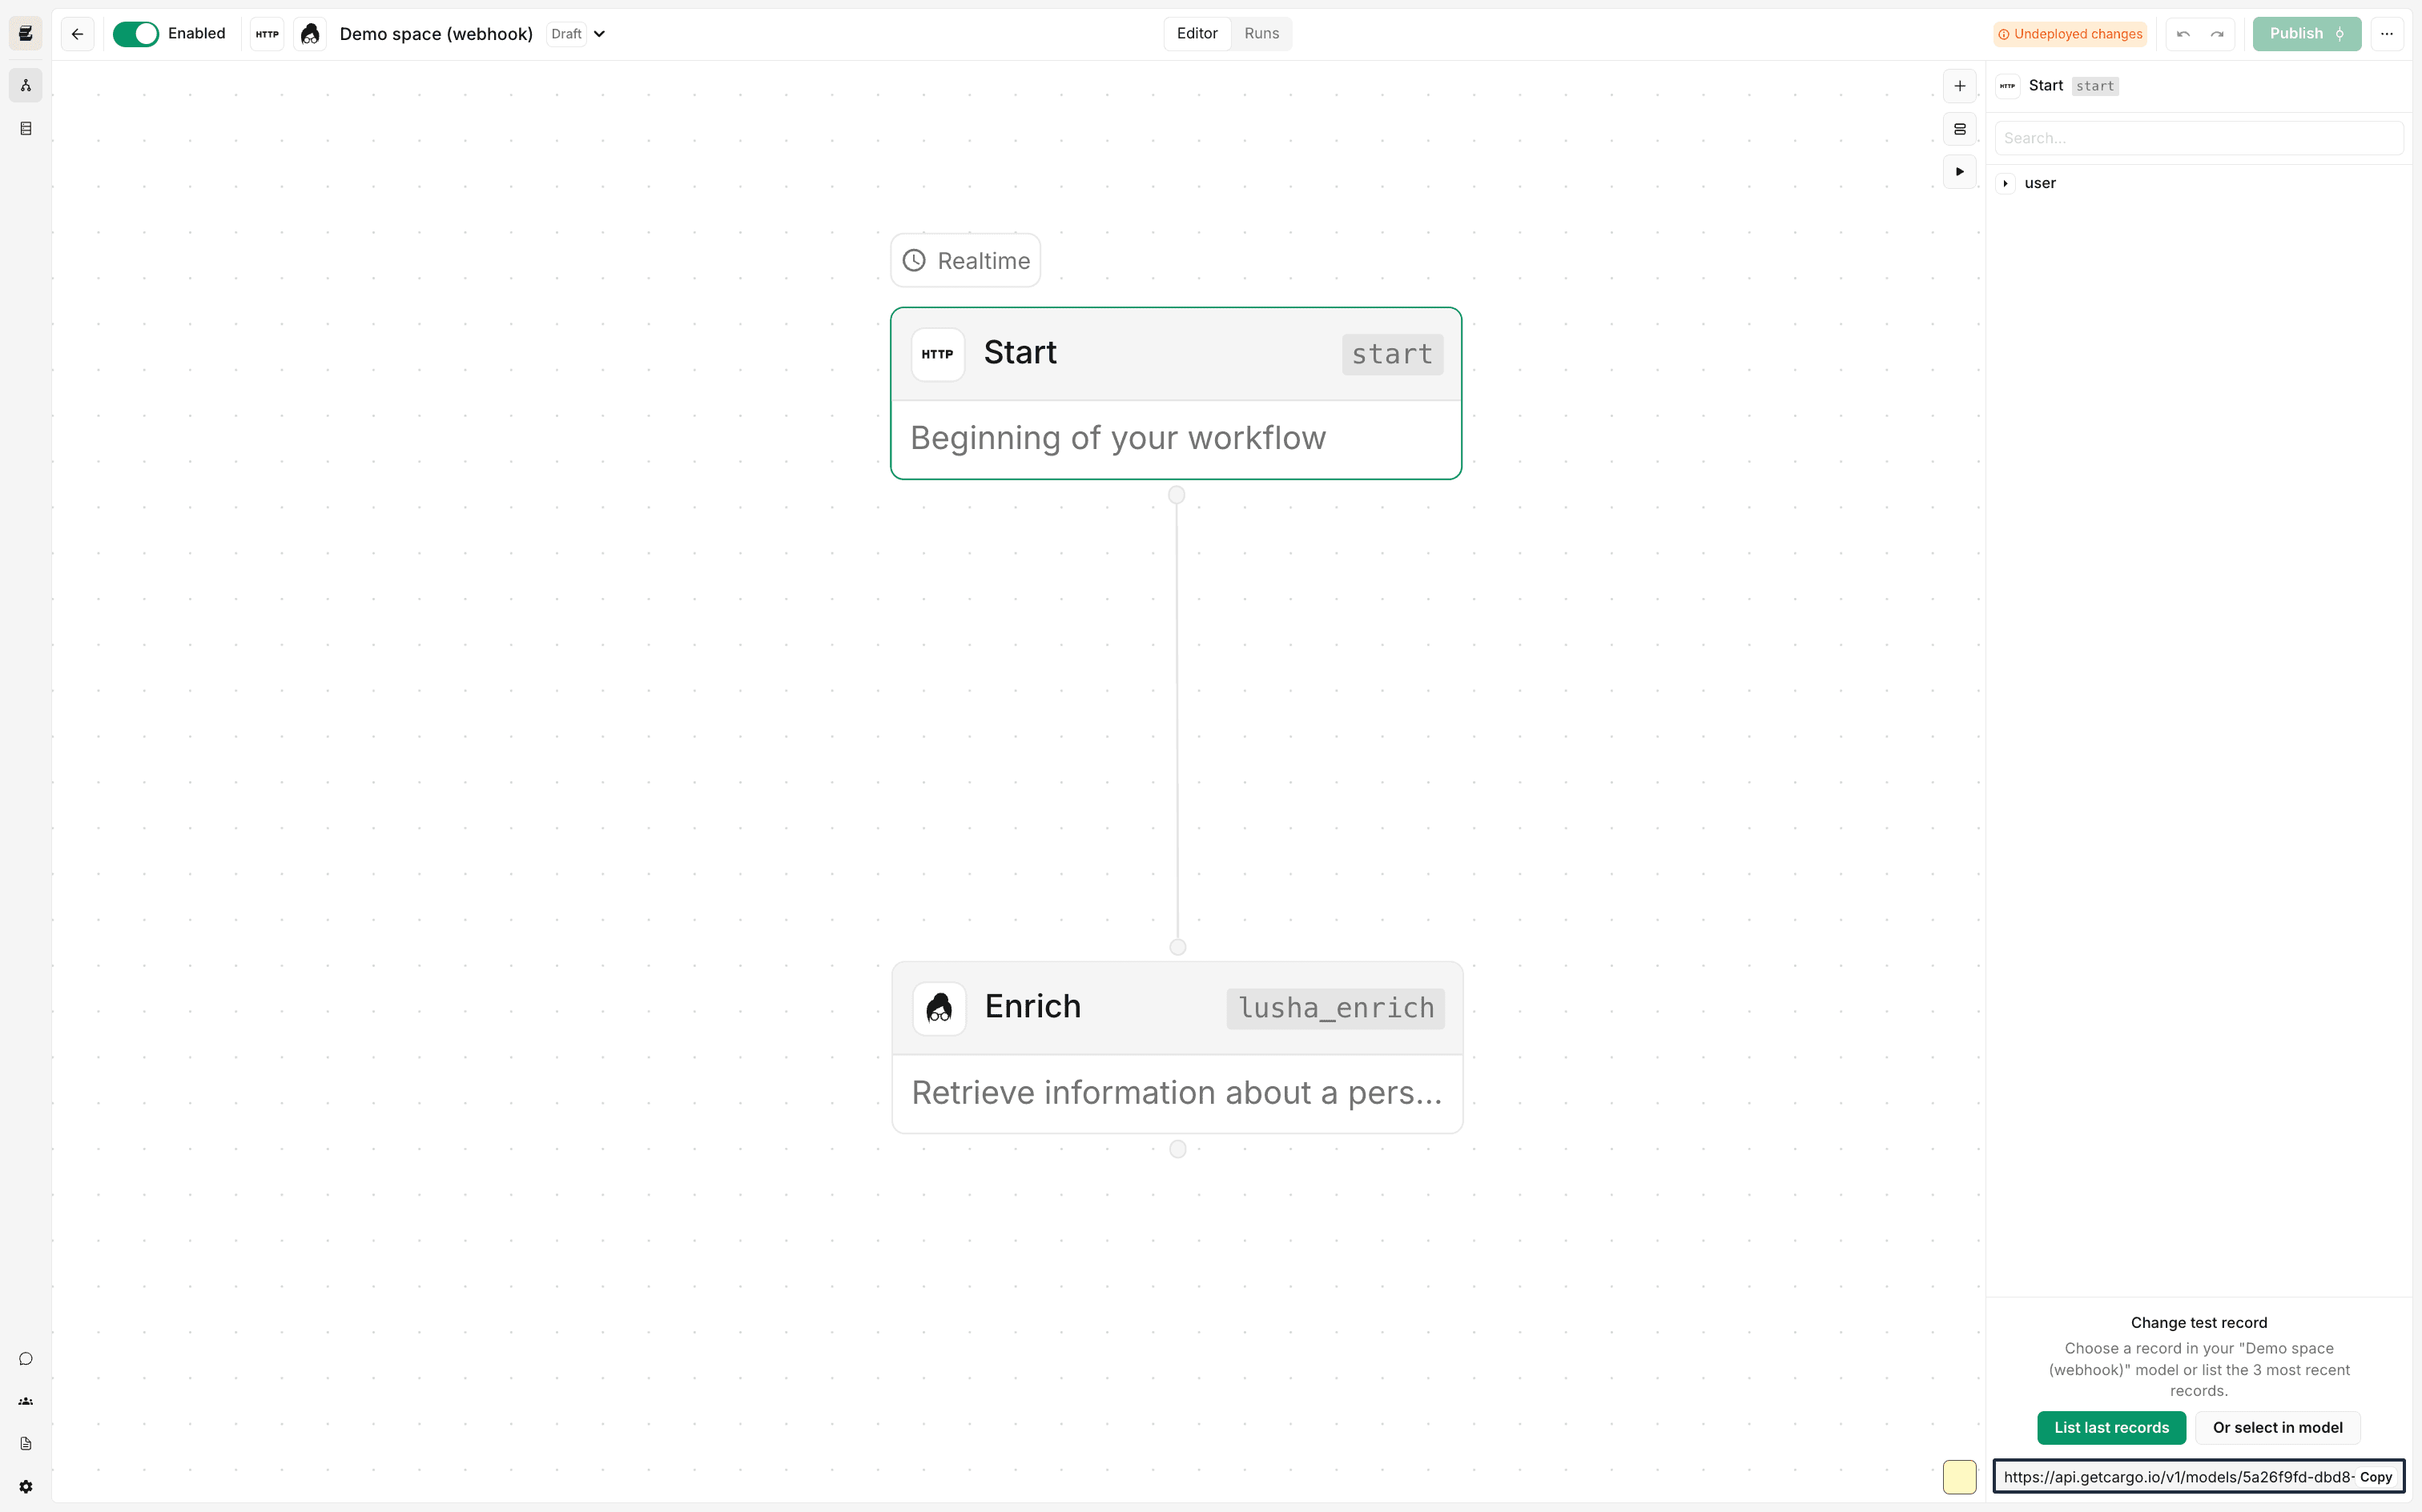Click the lusha_enrich slug tag
Viewport: 2422px width, 1512px height.
pyautogui.click(x=1334, y=1008)
